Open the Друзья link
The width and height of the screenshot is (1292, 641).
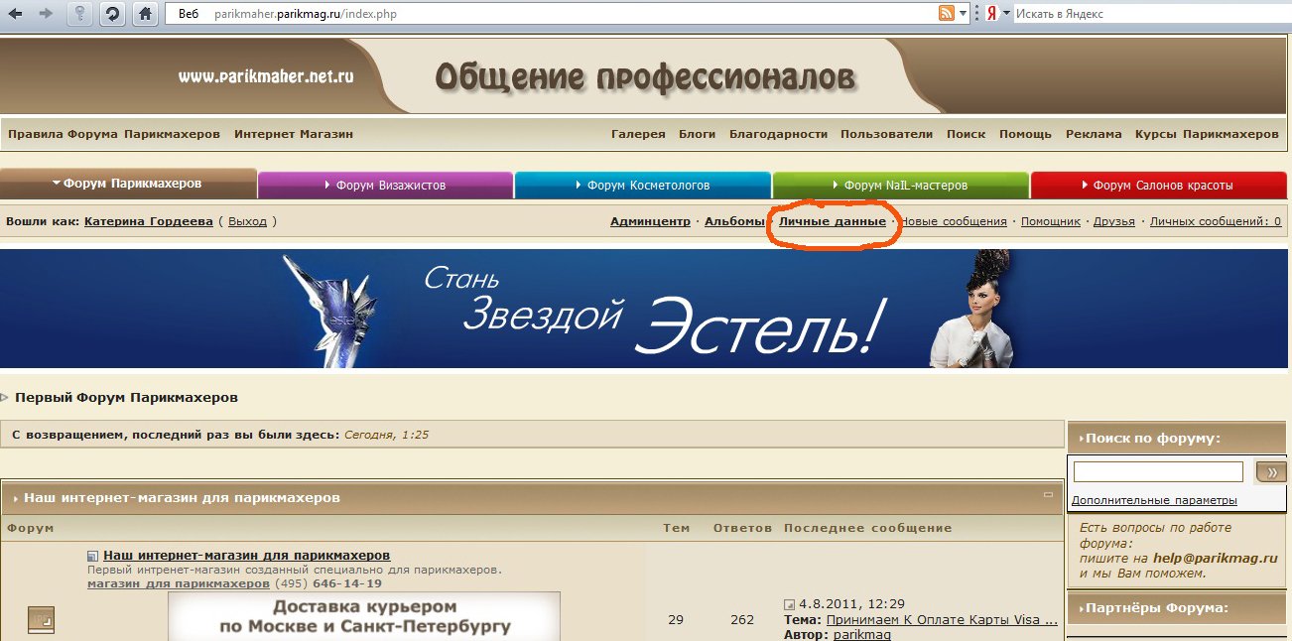coord(1114,221)
